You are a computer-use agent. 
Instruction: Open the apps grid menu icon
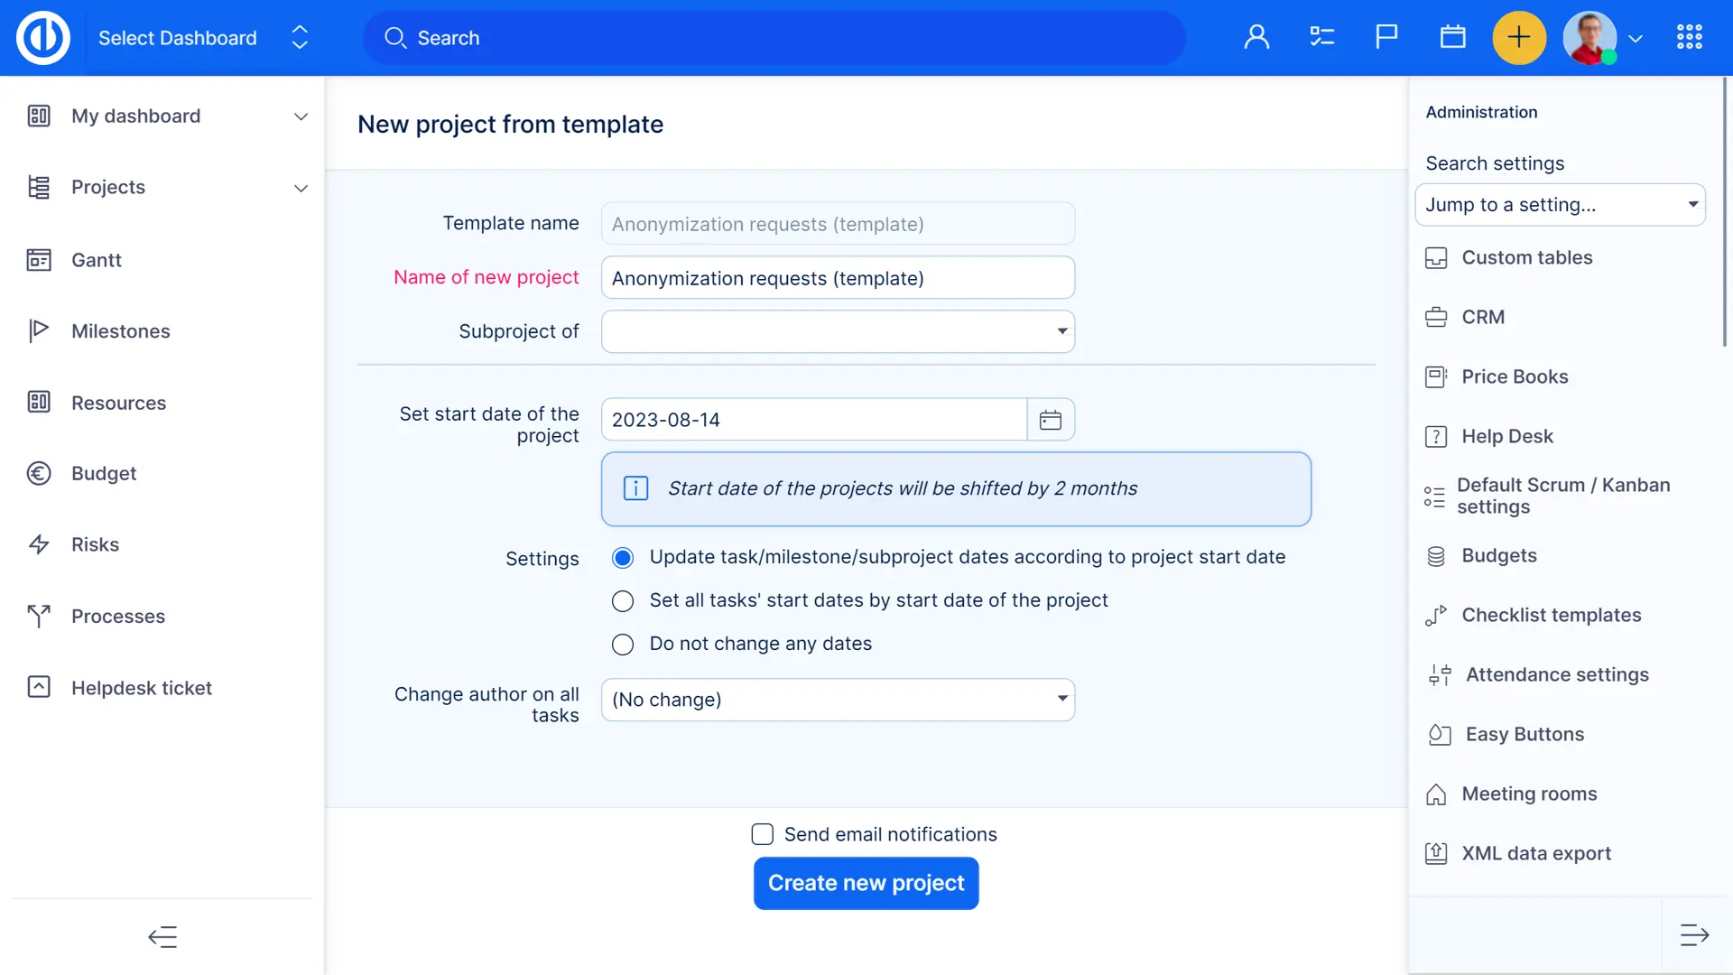point(1689,37)
